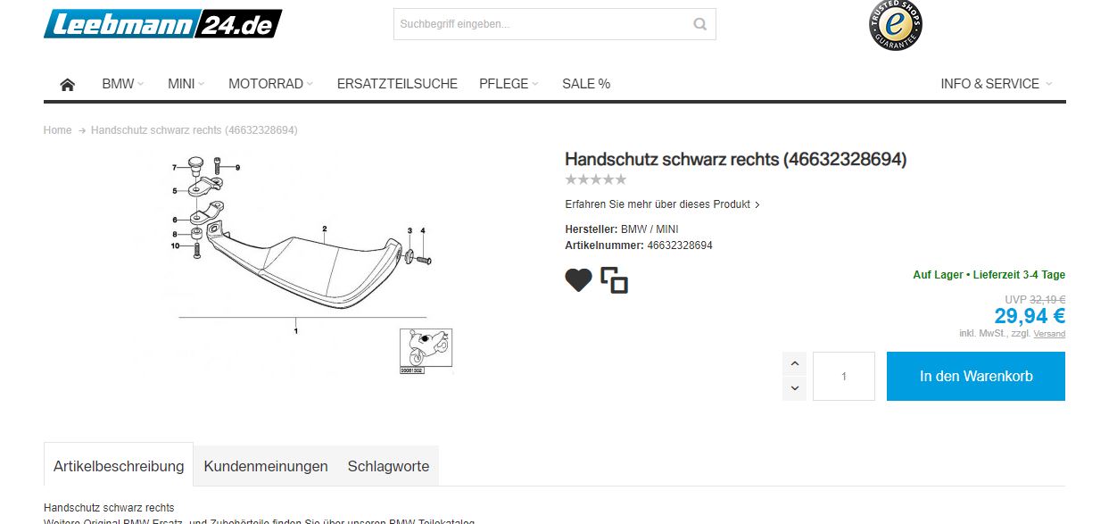1117x524 pixels.
Task: Switch to the Kundenmeinungen tab
Action: click(266, 466)
